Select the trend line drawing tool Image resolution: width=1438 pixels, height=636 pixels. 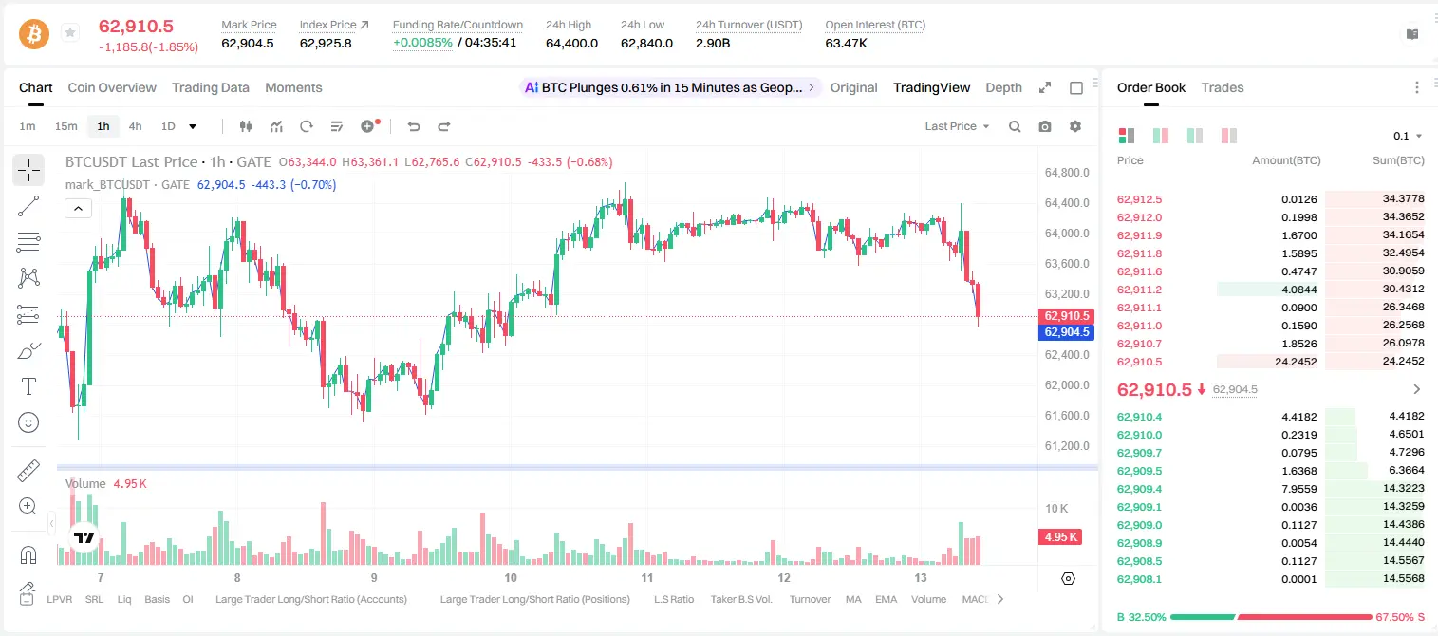[28, 206]
